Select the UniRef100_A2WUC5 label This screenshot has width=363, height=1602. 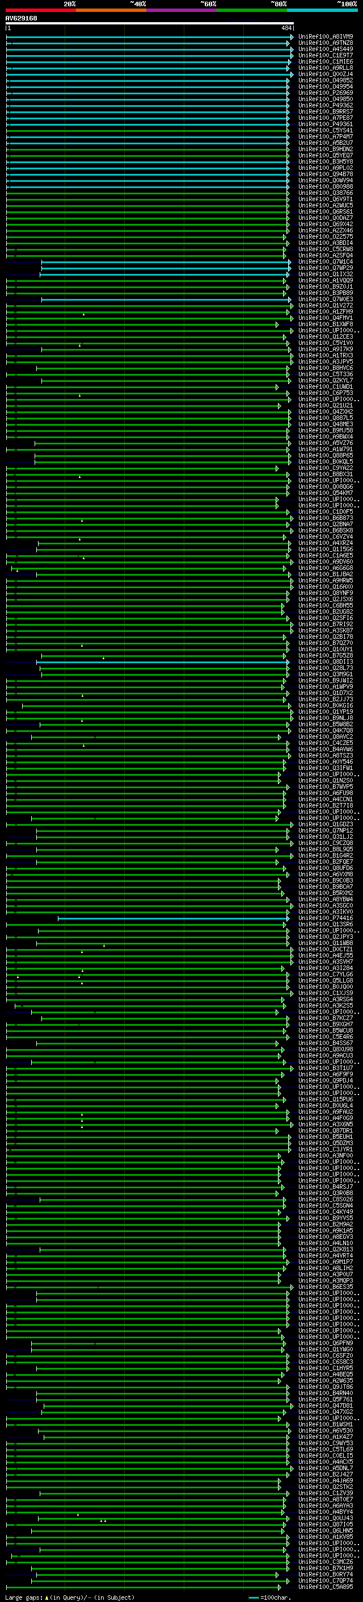click(326, 205)
